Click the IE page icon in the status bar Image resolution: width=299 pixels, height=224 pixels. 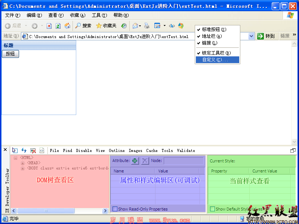pyautogui.click(x=5, y=219)
